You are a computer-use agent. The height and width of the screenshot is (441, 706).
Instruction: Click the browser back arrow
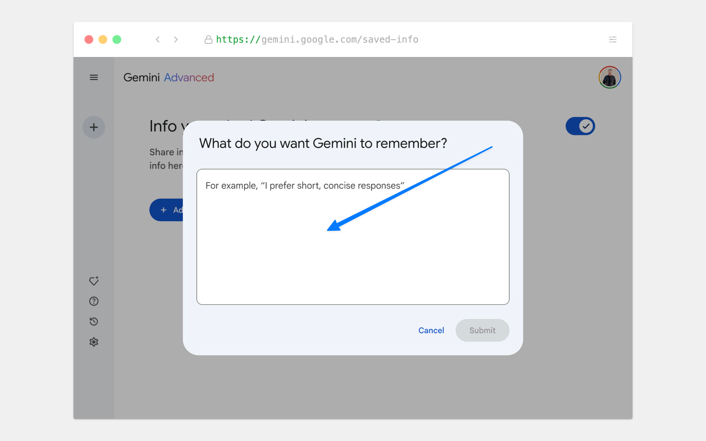(x=158, y=40)
